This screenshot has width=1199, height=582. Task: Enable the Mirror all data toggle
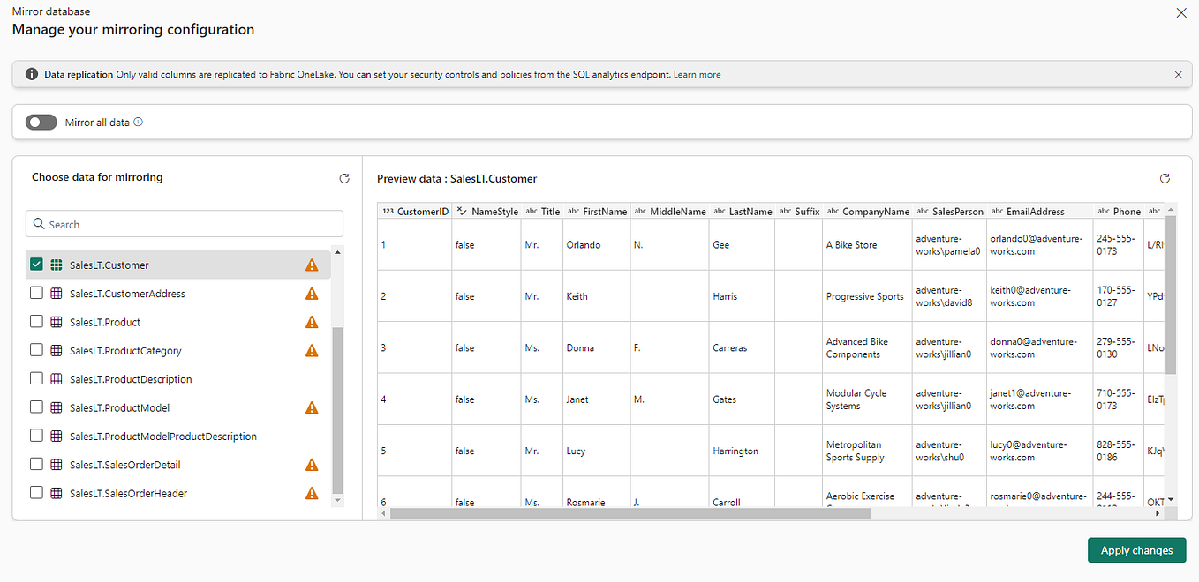click(x=41, y=122)
